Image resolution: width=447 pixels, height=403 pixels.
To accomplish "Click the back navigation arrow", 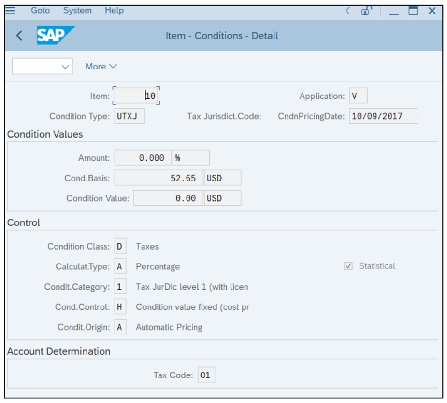I will (18, 36).
